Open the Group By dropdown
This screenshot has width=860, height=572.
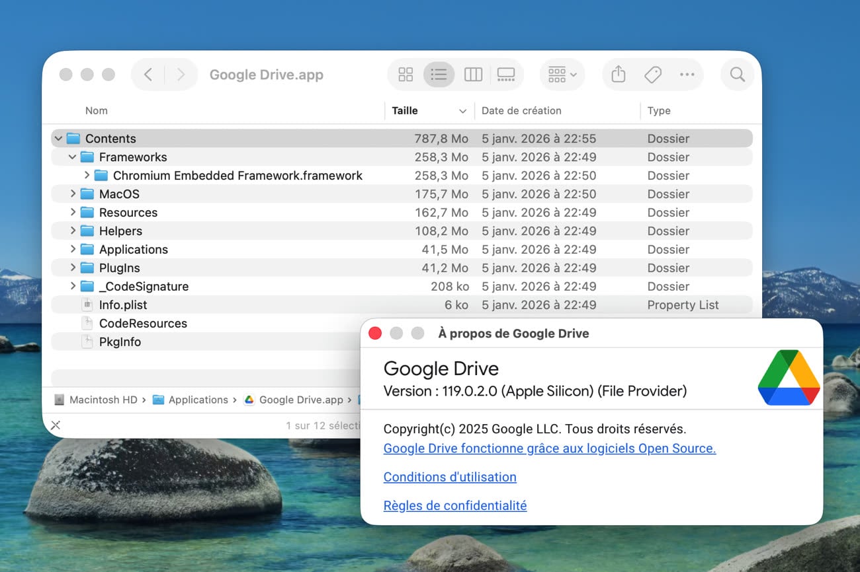(x=562, y=75)
